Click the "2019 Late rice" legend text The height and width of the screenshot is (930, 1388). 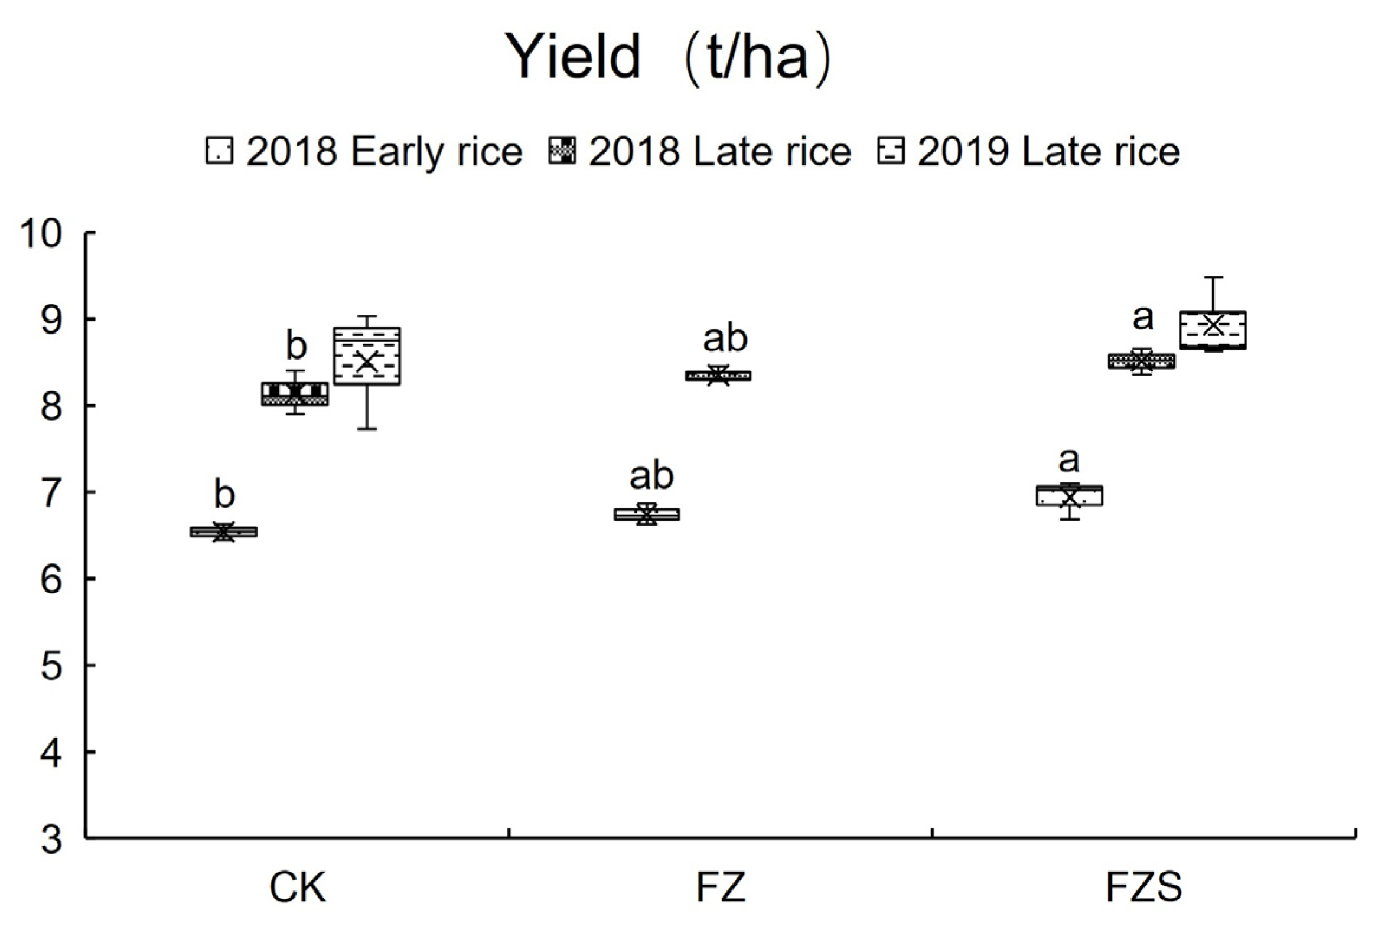tap(1049, 152)
